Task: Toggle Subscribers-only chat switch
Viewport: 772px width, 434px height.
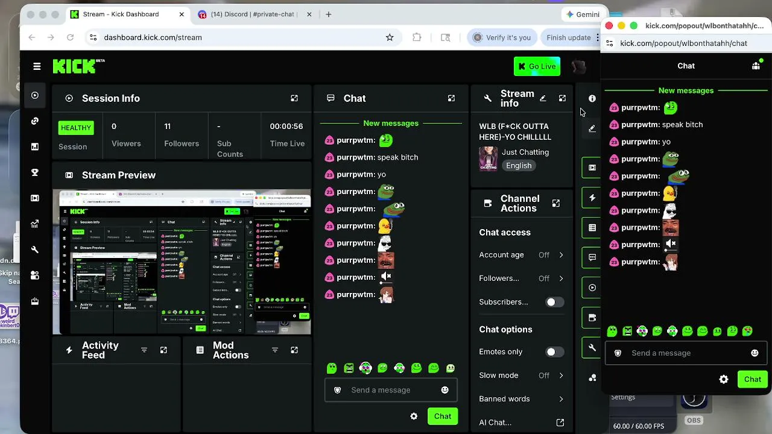Action: pyautogui.click(x=555, y=302)
